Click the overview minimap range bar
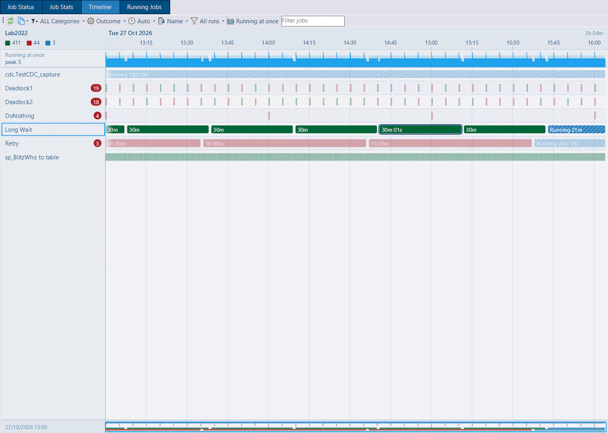Viewport: 608px width, 433px height. coord(355,427)
